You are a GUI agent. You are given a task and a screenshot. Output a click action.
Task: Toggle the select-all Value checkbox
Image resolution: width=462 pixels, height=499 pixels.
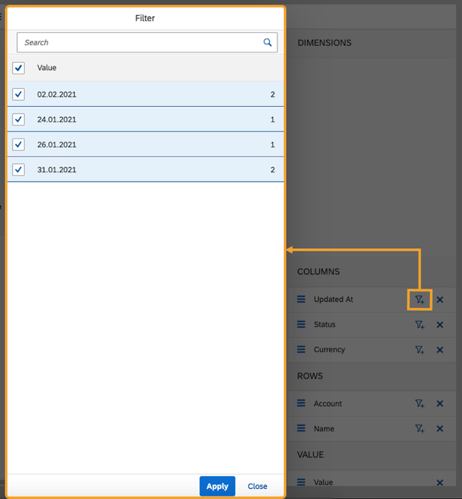[x=19, y=68]
